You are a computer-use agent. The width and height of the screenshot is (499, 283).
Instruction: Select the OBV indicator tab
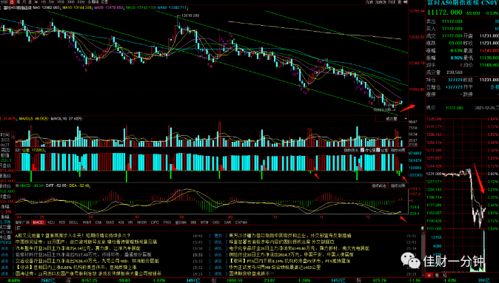pos(216,222)
